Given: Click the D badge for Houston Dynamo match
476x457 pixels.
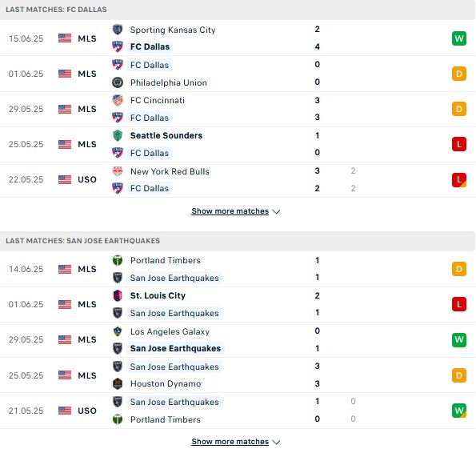Looking at the screenshot, I should pos(458,375).
